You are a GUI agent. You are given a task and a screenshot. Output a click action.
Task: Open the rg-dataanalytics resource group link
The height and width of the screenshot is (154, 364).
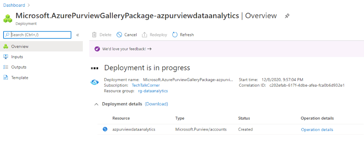tap(153, 91)
